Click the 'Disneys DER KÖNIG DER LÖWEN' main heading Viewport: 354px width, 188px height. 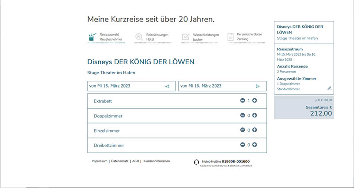pyautogui.click(x=141, y=62)
